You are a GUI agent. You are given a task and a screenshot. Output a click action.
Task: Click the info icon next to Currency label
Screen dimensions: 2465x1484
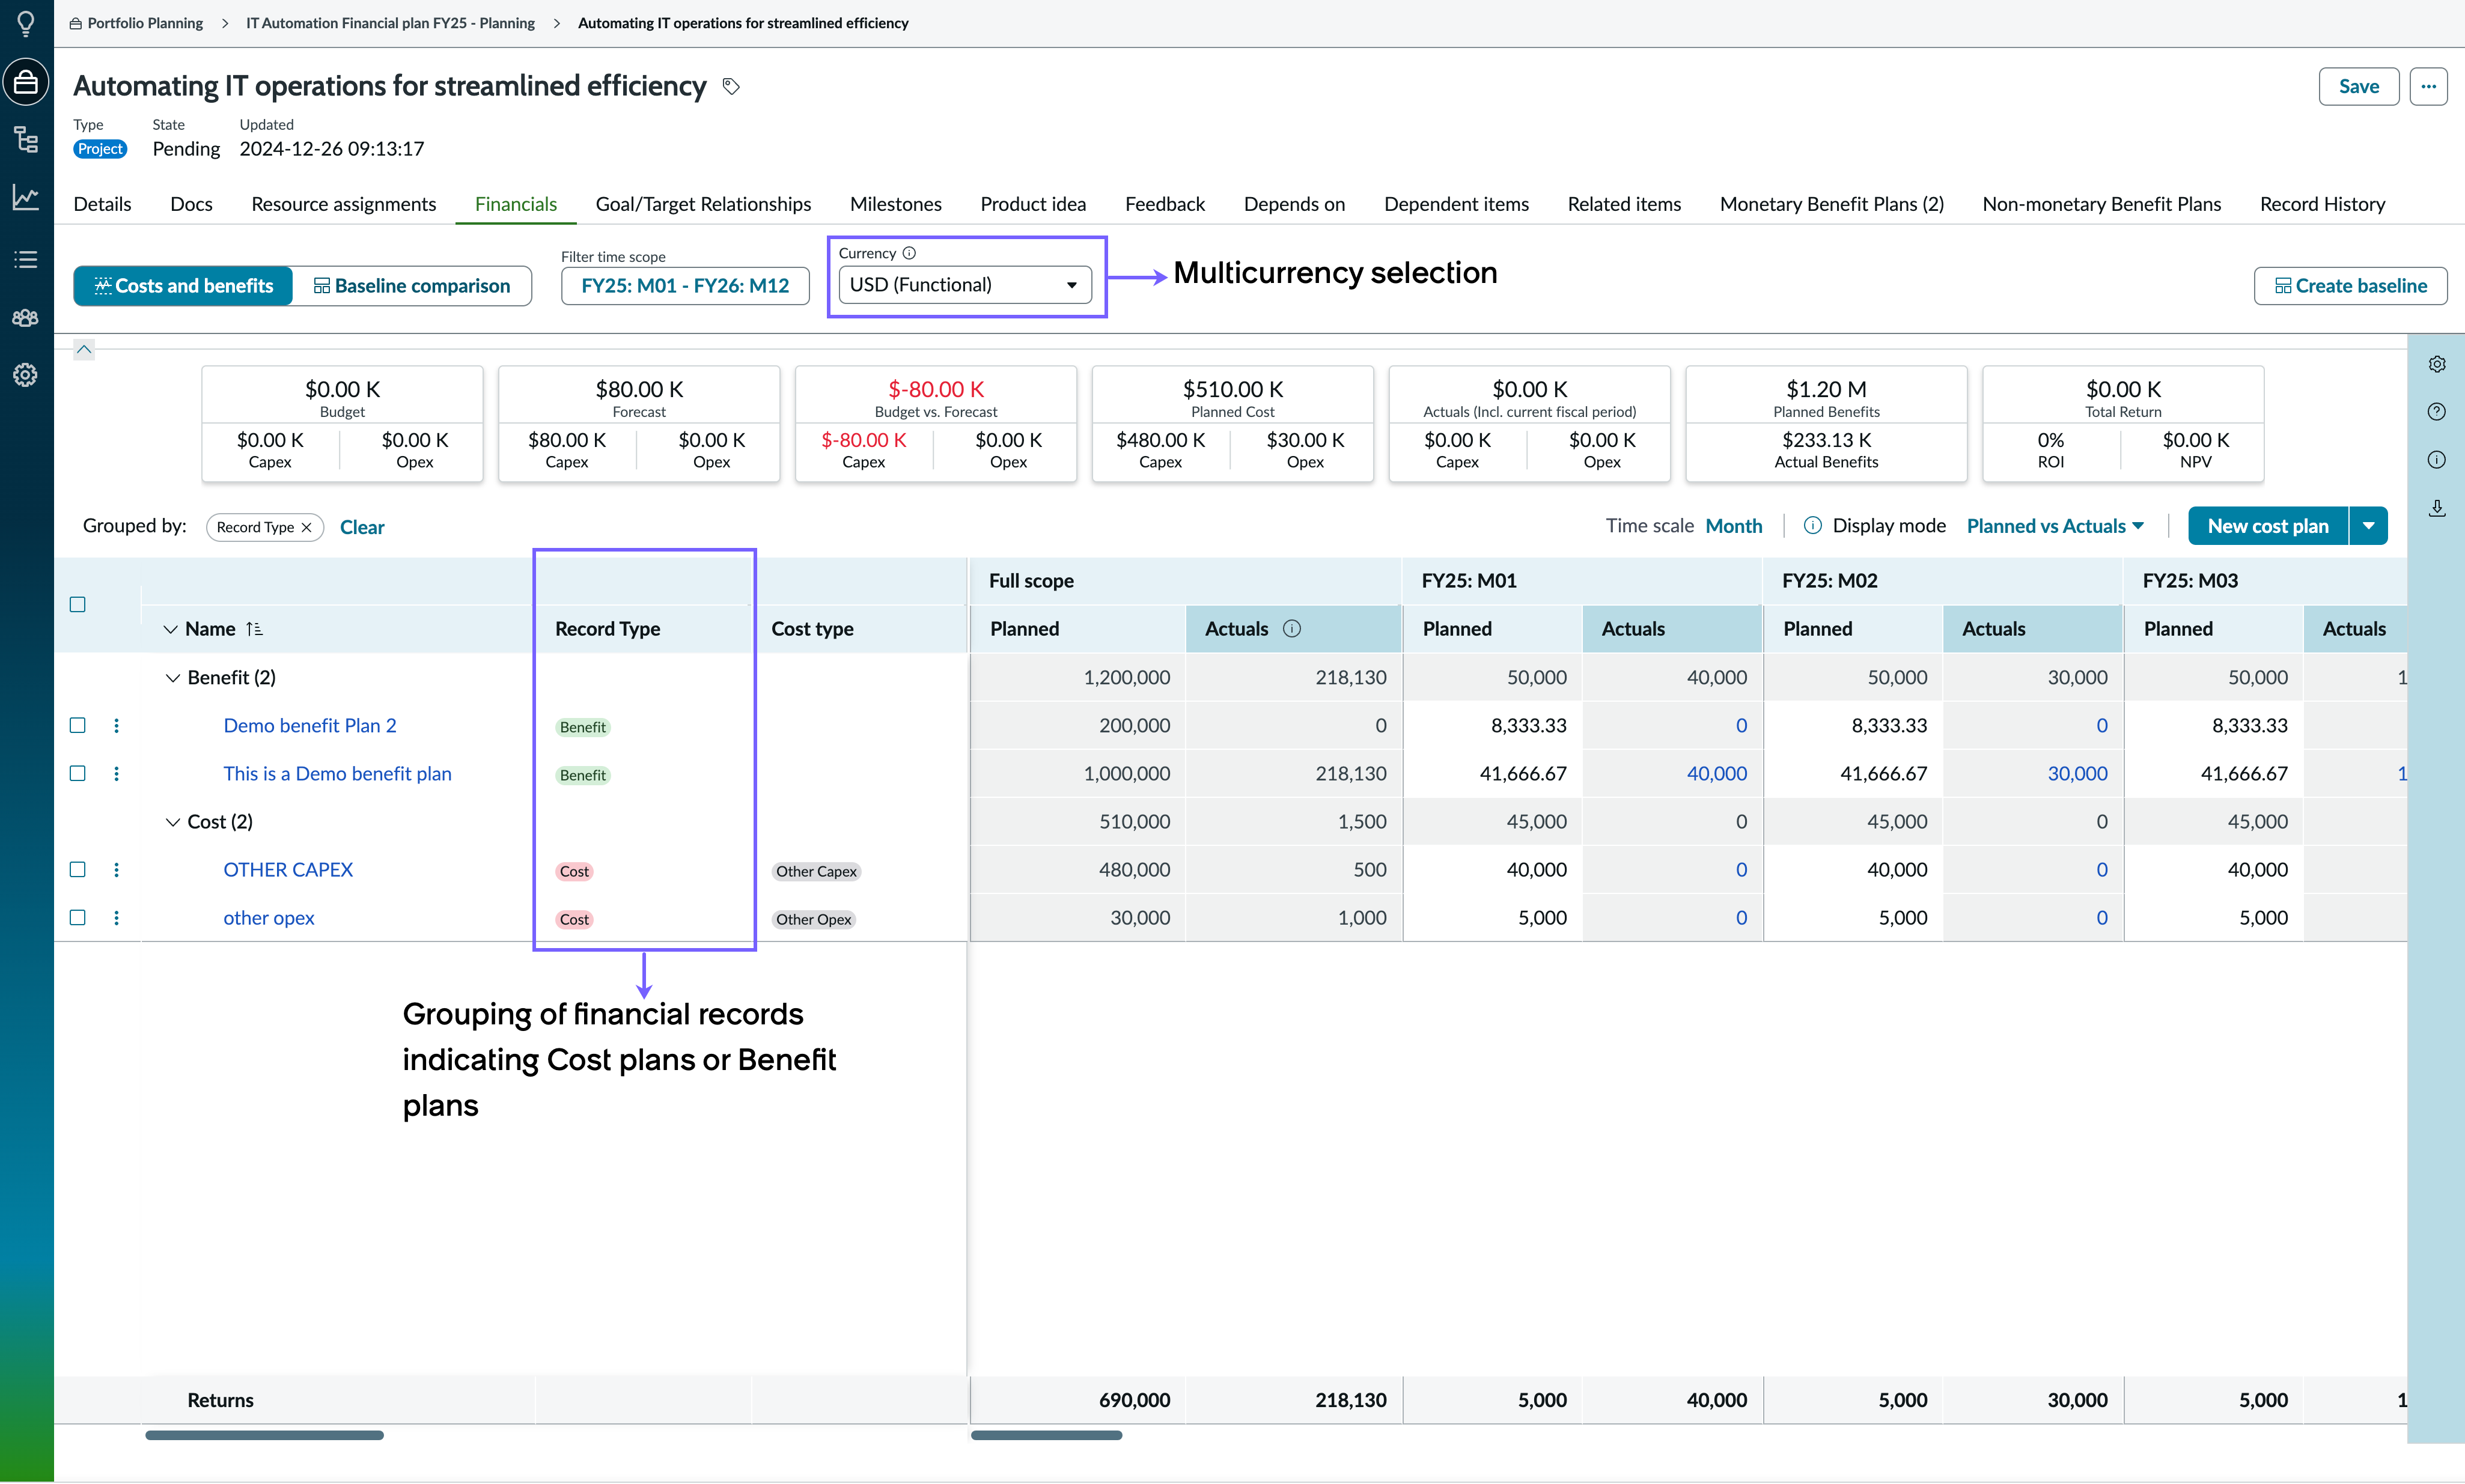point(909,253)
